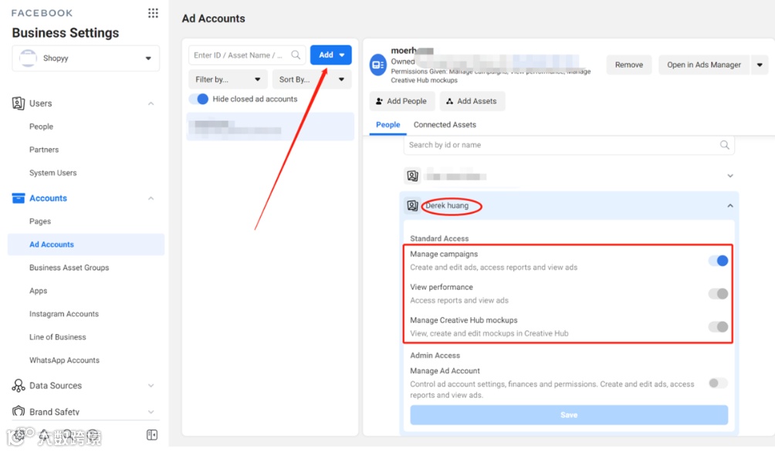The width and height of the screenshot is (775, 452).
Task: Open Instagram Accounts
Action: (x=64, y=314)
